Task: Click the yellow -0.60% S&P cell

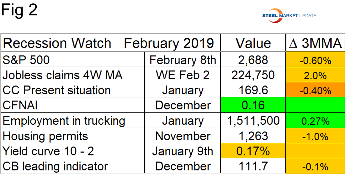Action: pos(315,60)
